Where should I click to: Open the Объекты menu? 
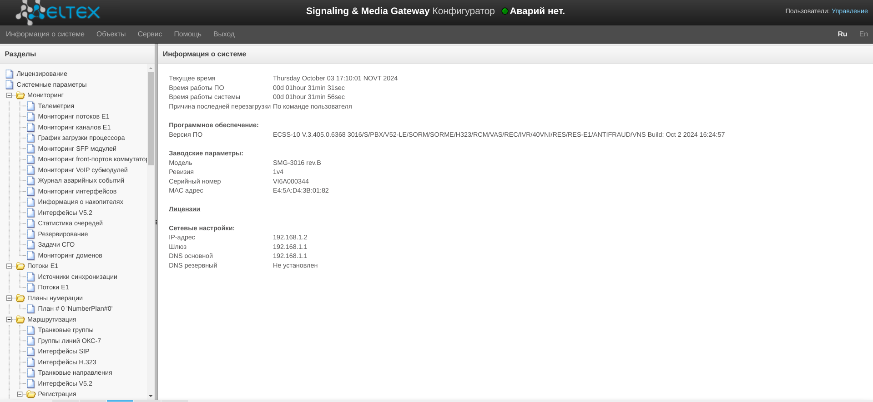click(x=111, y=34)
